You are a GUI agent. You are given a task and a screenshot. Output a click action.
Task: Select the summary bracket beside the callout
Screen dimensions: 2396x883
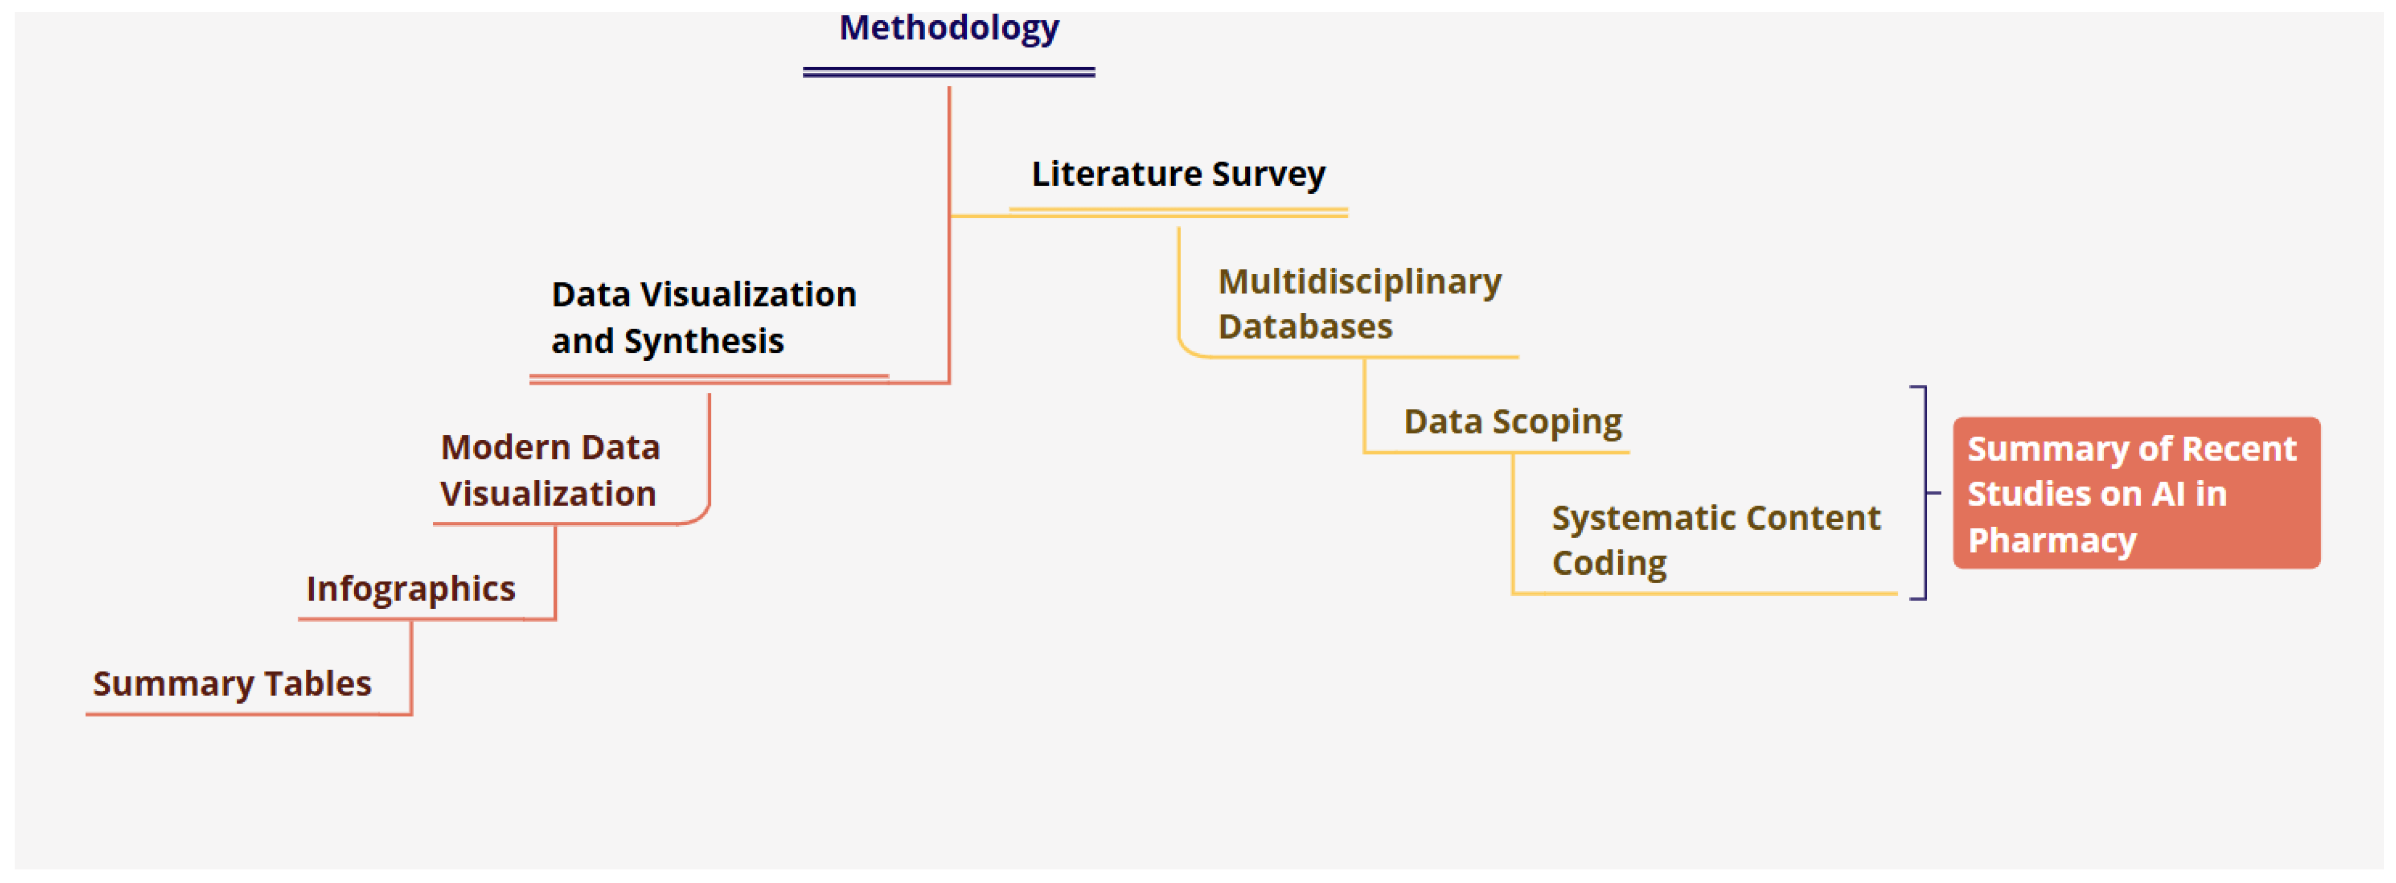[1925, 493]
